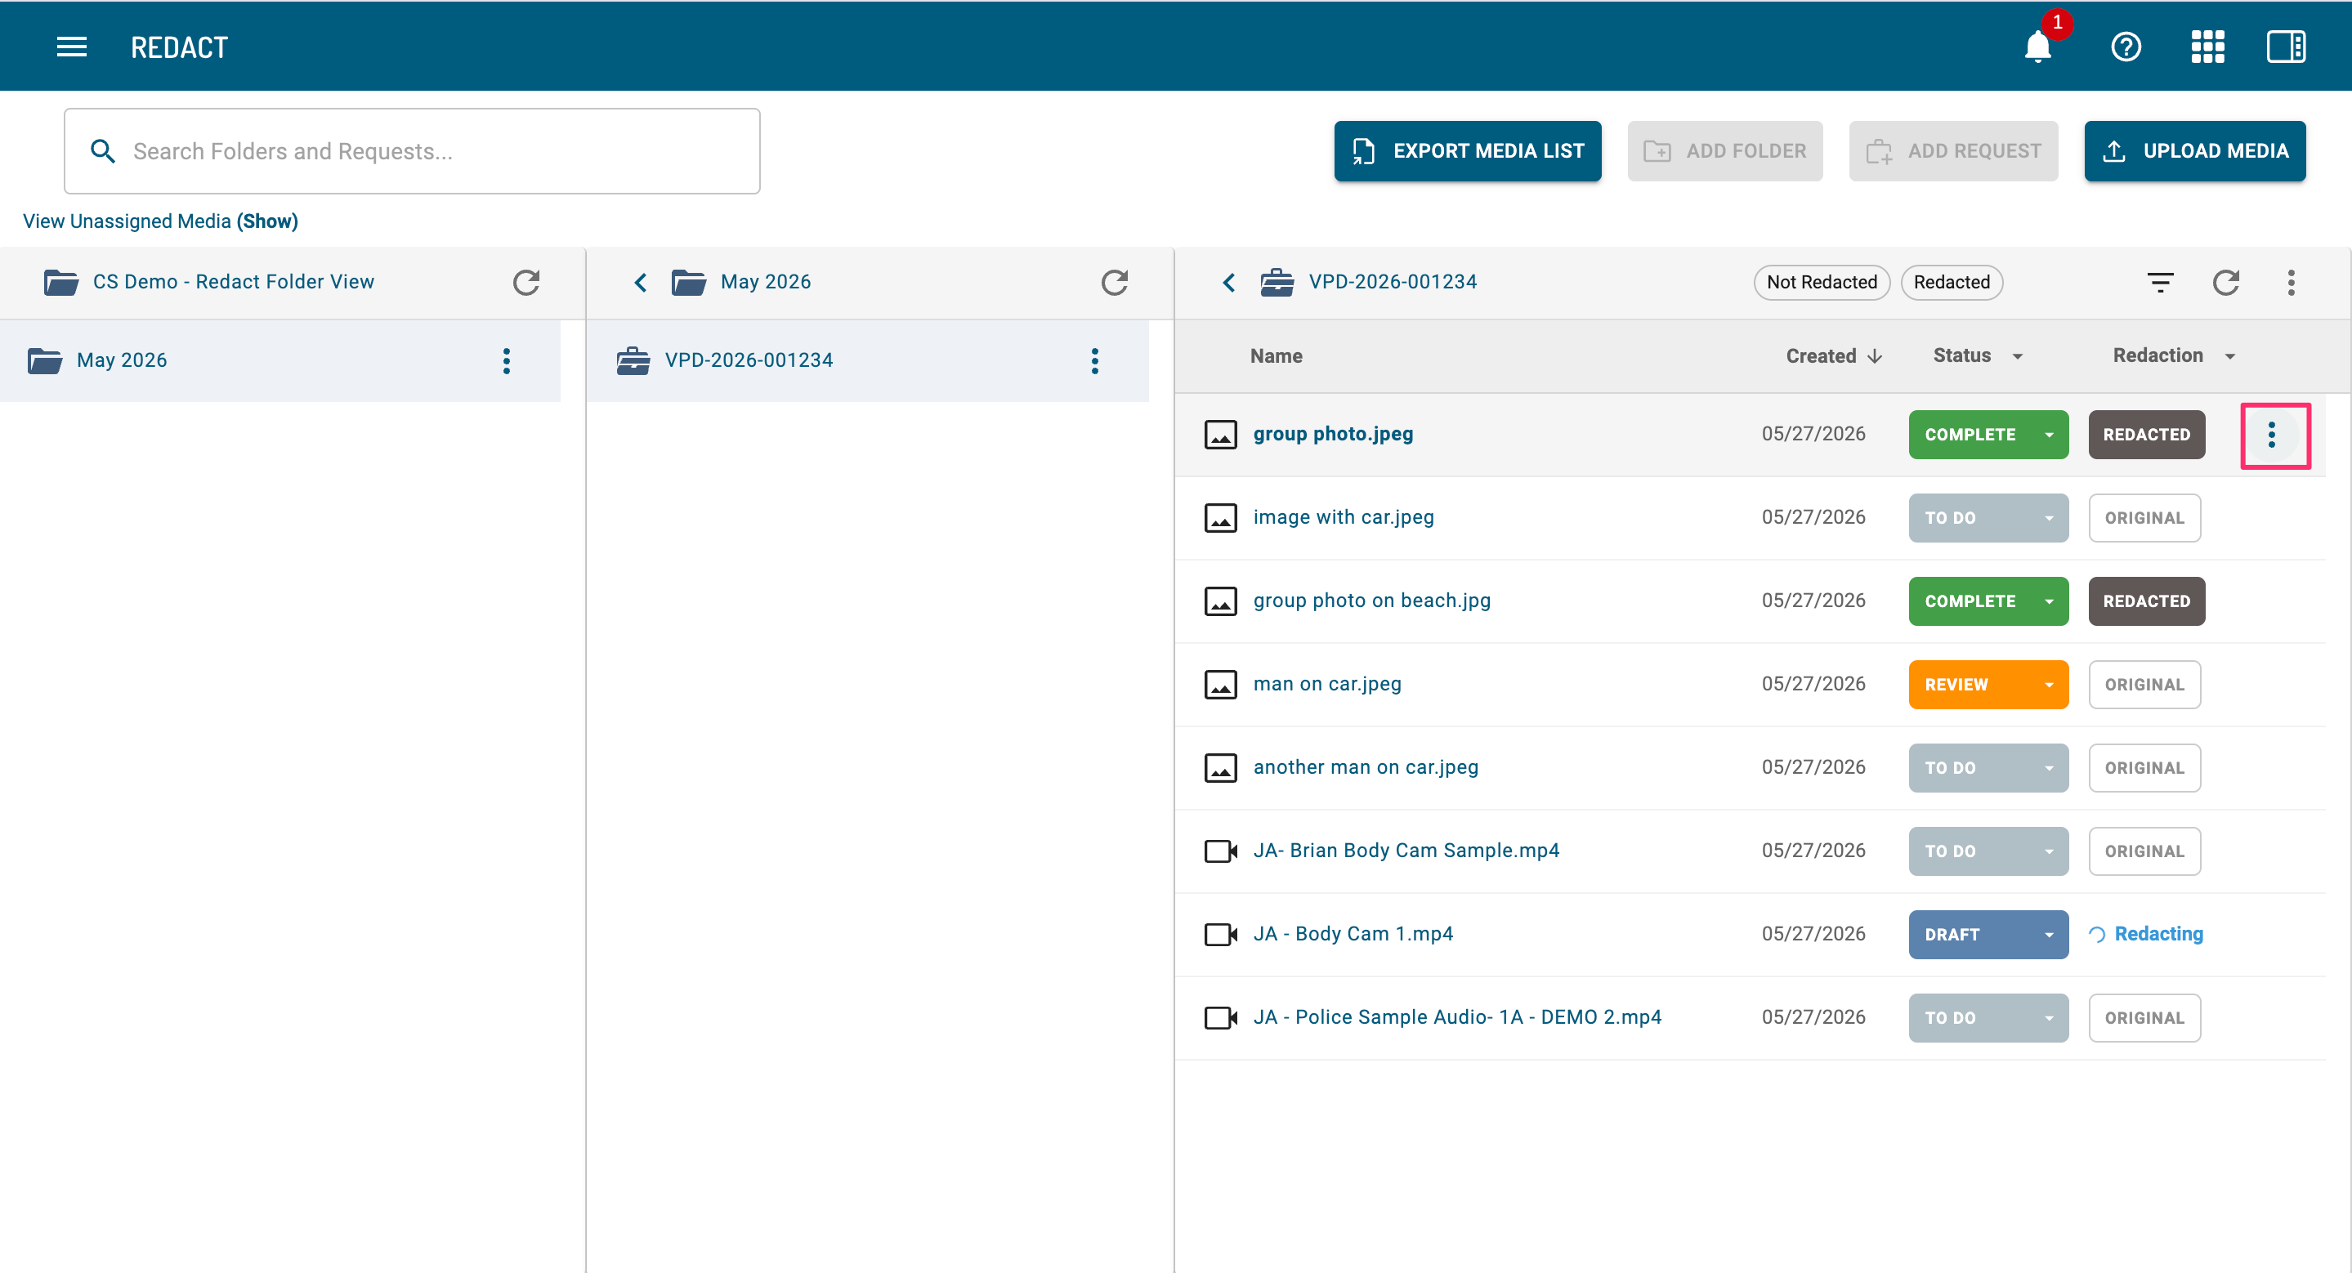
Task: Open more options for group photo.jpeg
Action: [x=2272, y=435]
